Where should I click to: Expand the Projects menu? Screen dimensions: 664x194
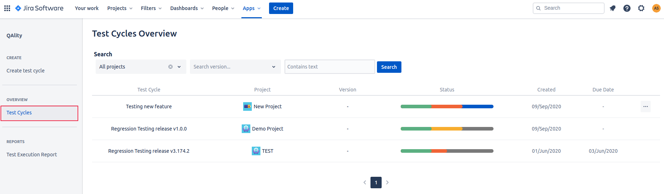[120, 8]
